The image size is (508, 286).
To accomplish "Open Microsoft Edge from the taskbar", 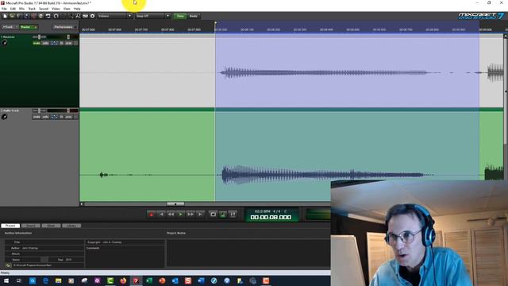I will click(45, 280).
